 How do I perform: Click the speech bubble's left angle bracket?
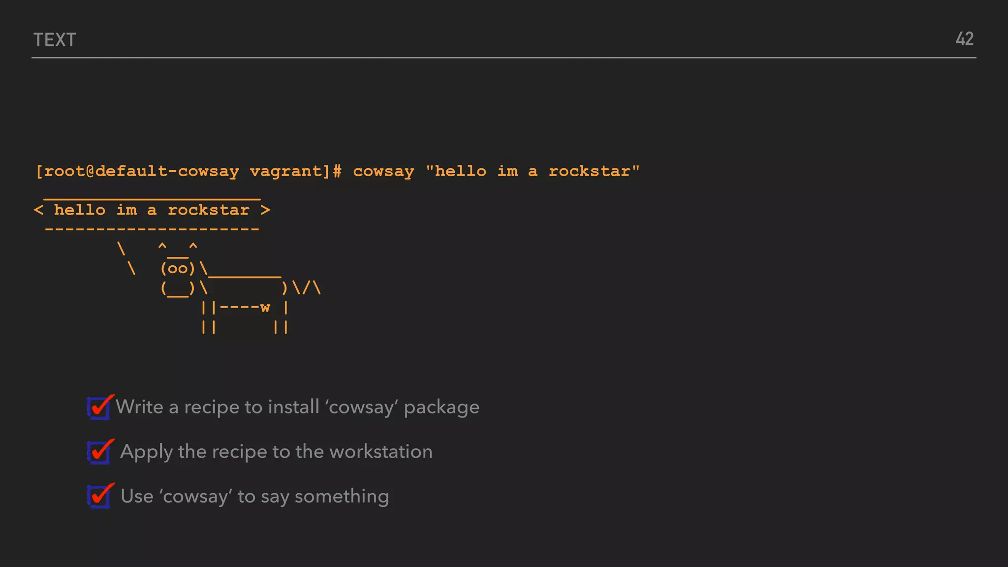click(39, 210)
